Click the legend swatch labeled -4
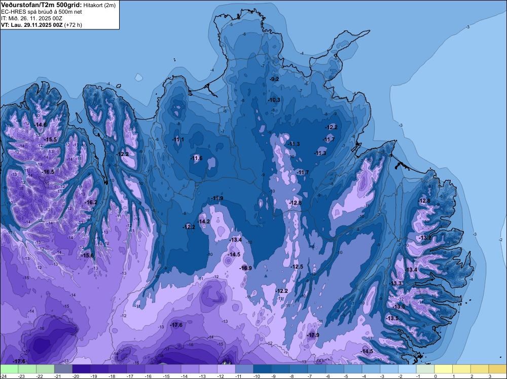Viewport: 507px width, 379px height. click(x=371, y=369)
